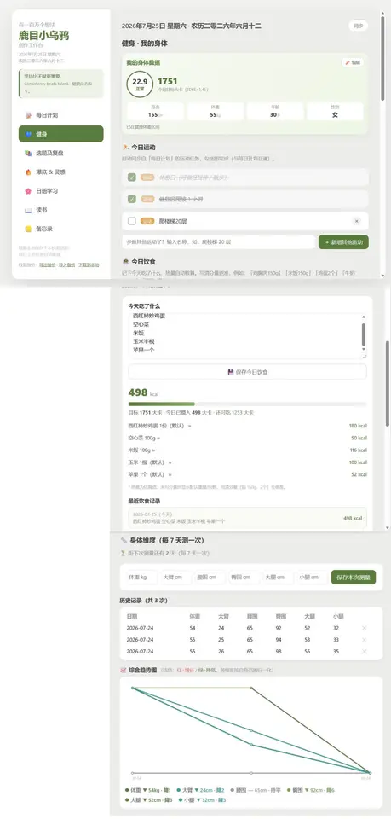Image resolution: width=391 pixels, height=819 pixels.
Task: Click 保存今日饮食 button
Action: [x=248, y=372]
